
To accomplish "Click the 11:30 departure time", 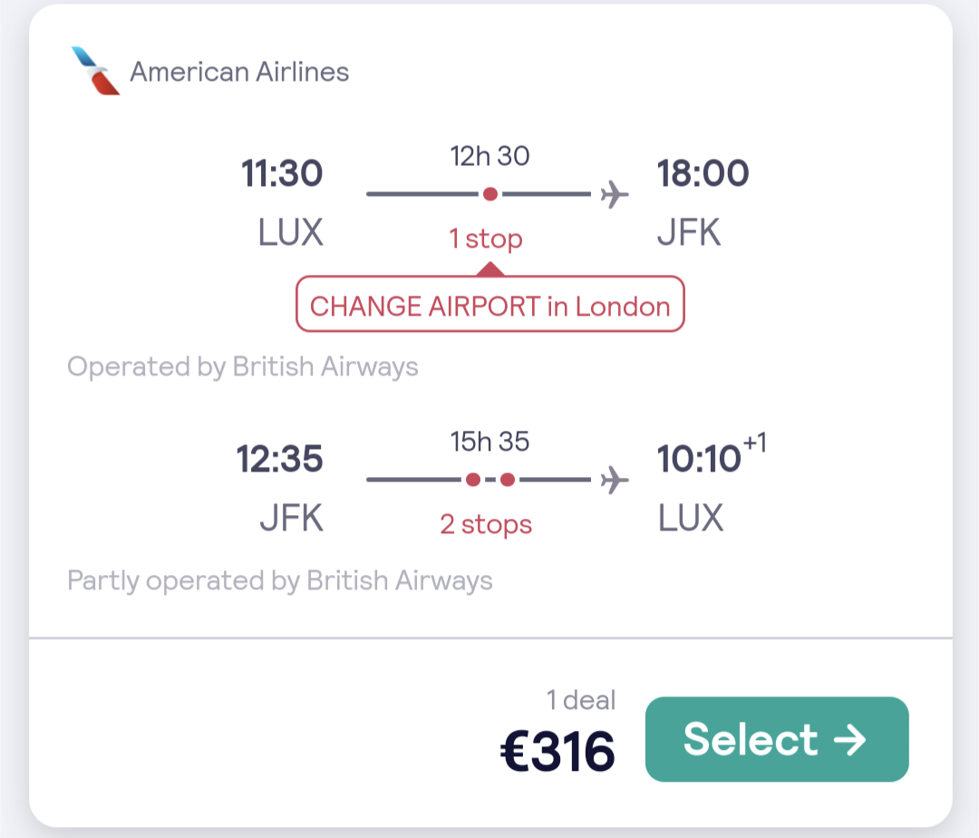I will (x=282, y=173).
